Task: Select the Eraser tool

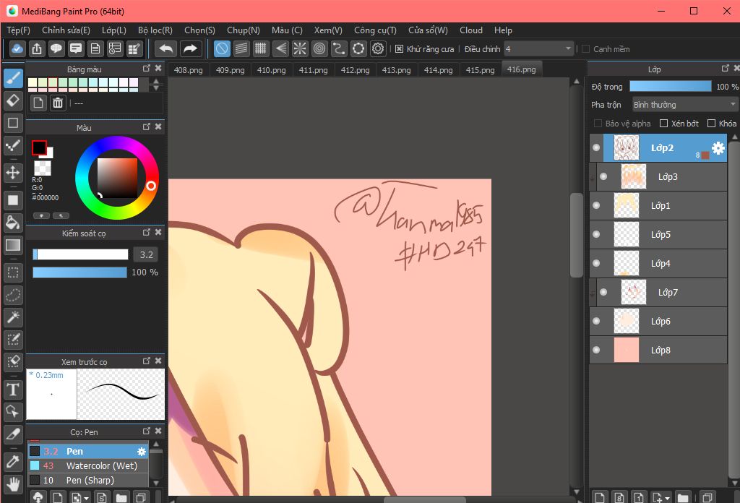Action: coord(13,100)
